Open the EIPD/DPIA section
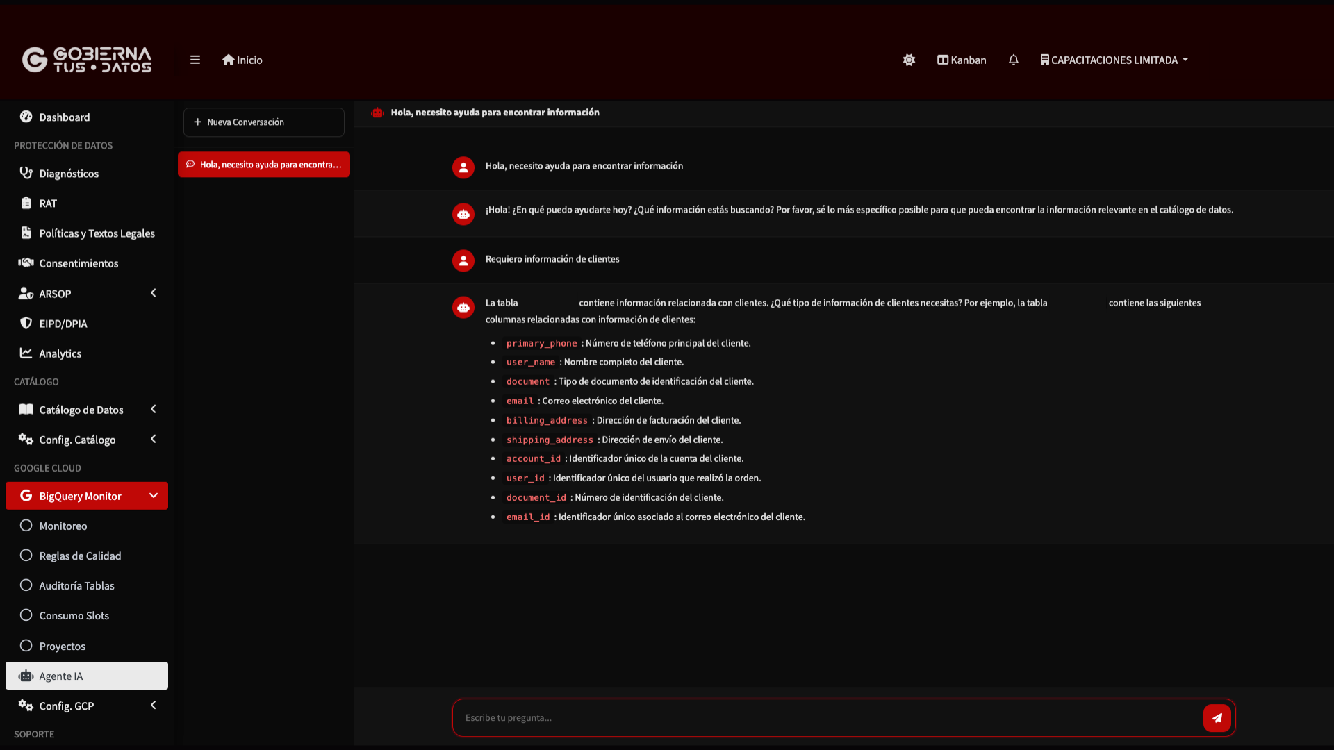 [63, 323]
